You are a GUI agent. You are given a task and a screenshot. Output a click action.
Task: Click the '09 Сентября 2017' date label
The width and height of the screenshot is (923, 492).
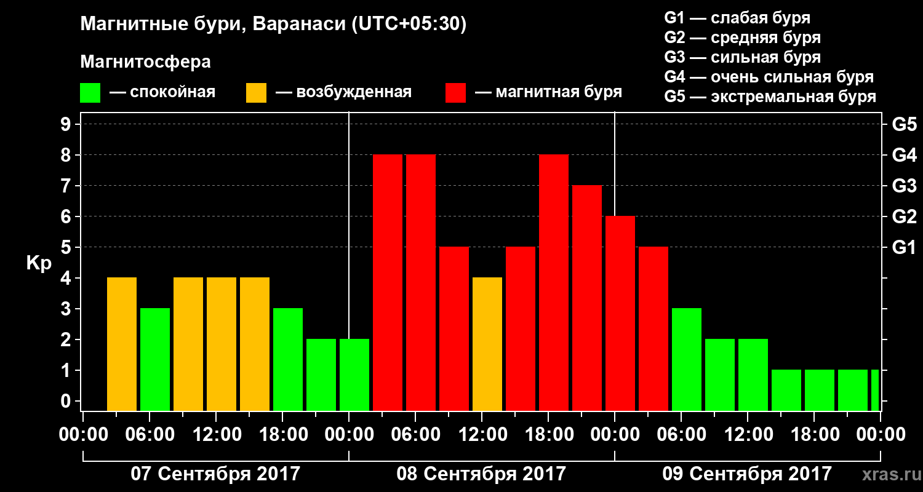pyautogui.click(x=747, y=474)
